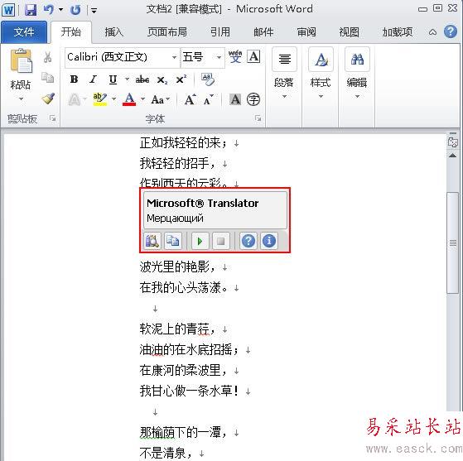
Task: Open the Customize Quick Access Toolbar dropdown
Action: click(94, 11)
